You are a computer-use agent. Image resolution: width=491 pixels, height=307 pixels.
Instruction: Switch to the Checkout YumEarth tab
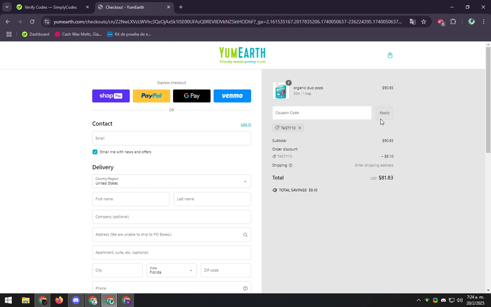pos(134,7)
